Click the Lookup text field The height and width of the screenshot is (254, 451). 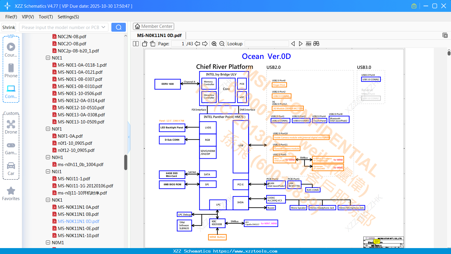tap(267, 44)
